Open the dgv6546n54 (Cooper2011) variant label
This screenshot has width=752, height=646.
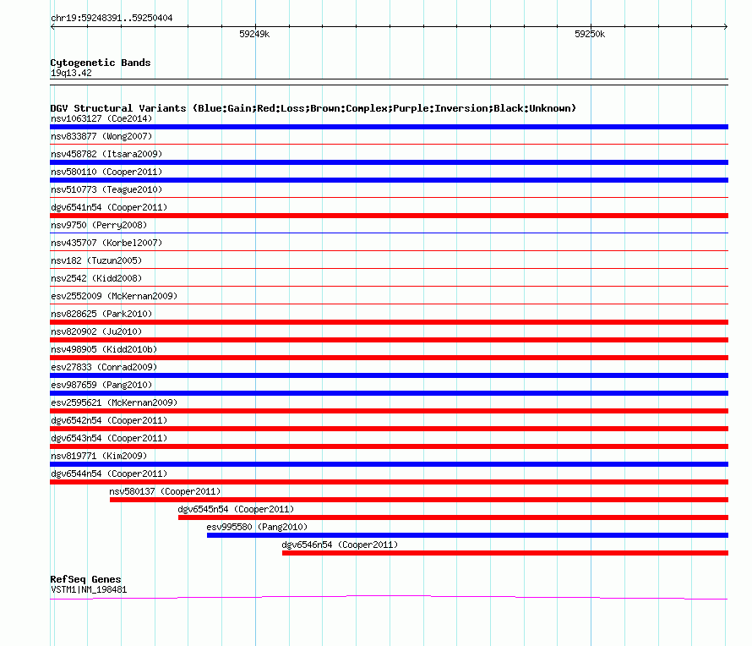pyautogui.click(x=340, y=545)
